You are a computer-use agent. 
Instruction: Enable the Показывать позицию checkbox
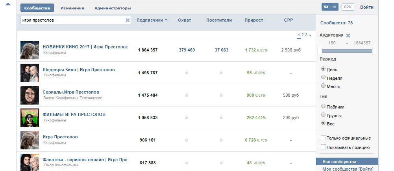[x=324, y=147]
